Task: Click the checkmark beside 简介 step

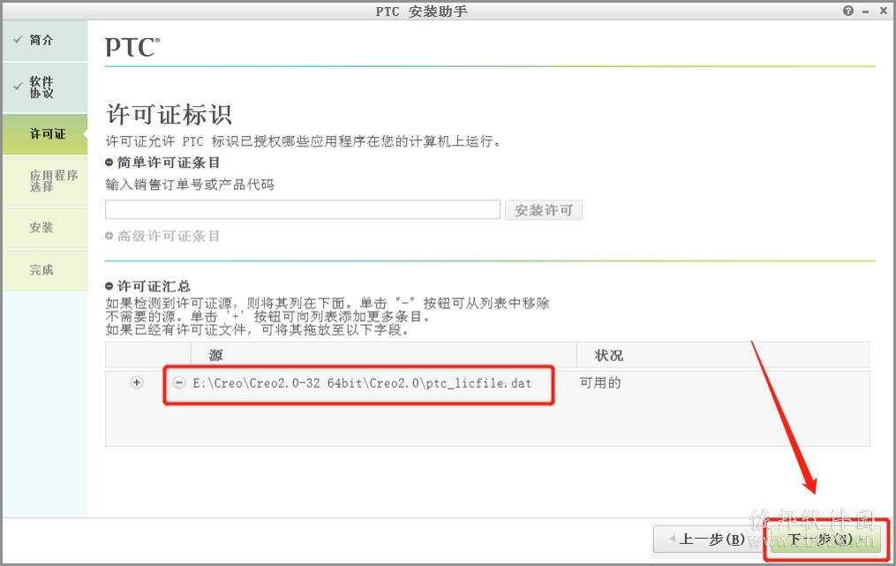Action: 18,40
